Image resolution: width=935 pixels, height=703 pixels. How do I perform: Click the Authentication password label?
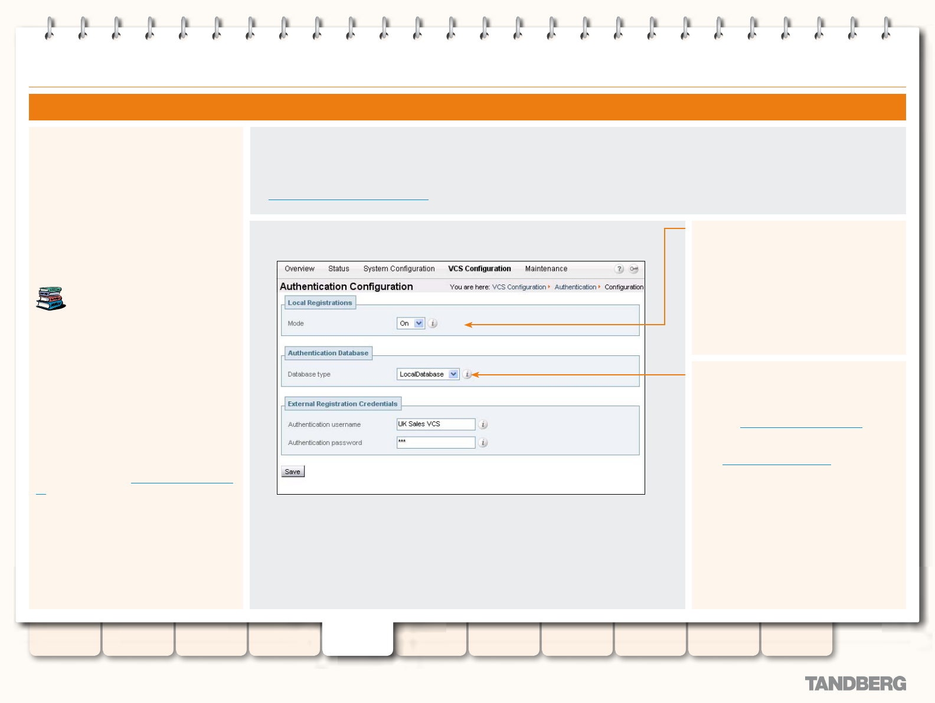tap(325, 443)
